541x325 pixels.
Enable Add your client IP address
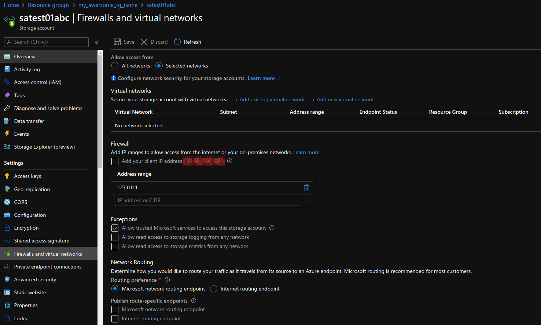115,161
